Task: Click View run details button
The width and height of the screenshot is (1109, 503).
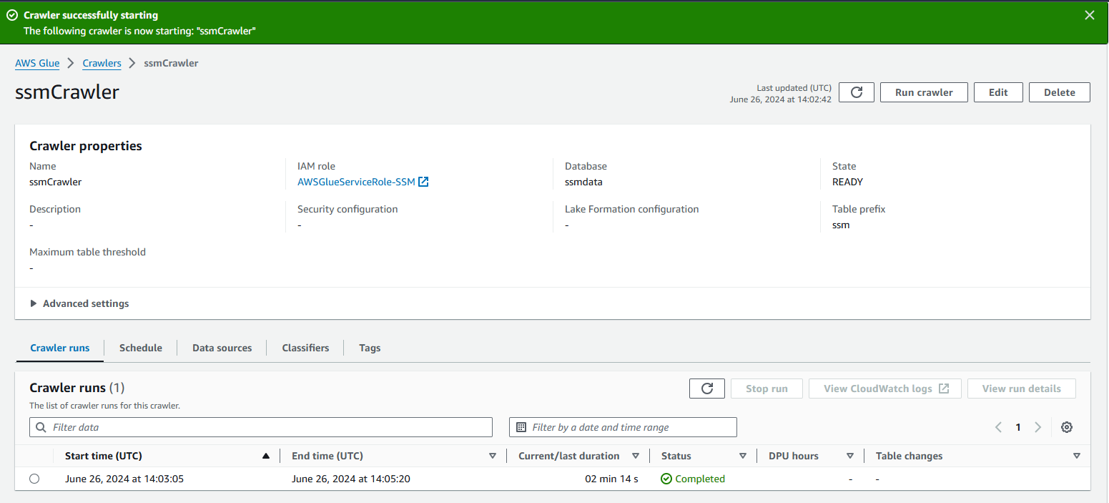Action: [1022, 389]
